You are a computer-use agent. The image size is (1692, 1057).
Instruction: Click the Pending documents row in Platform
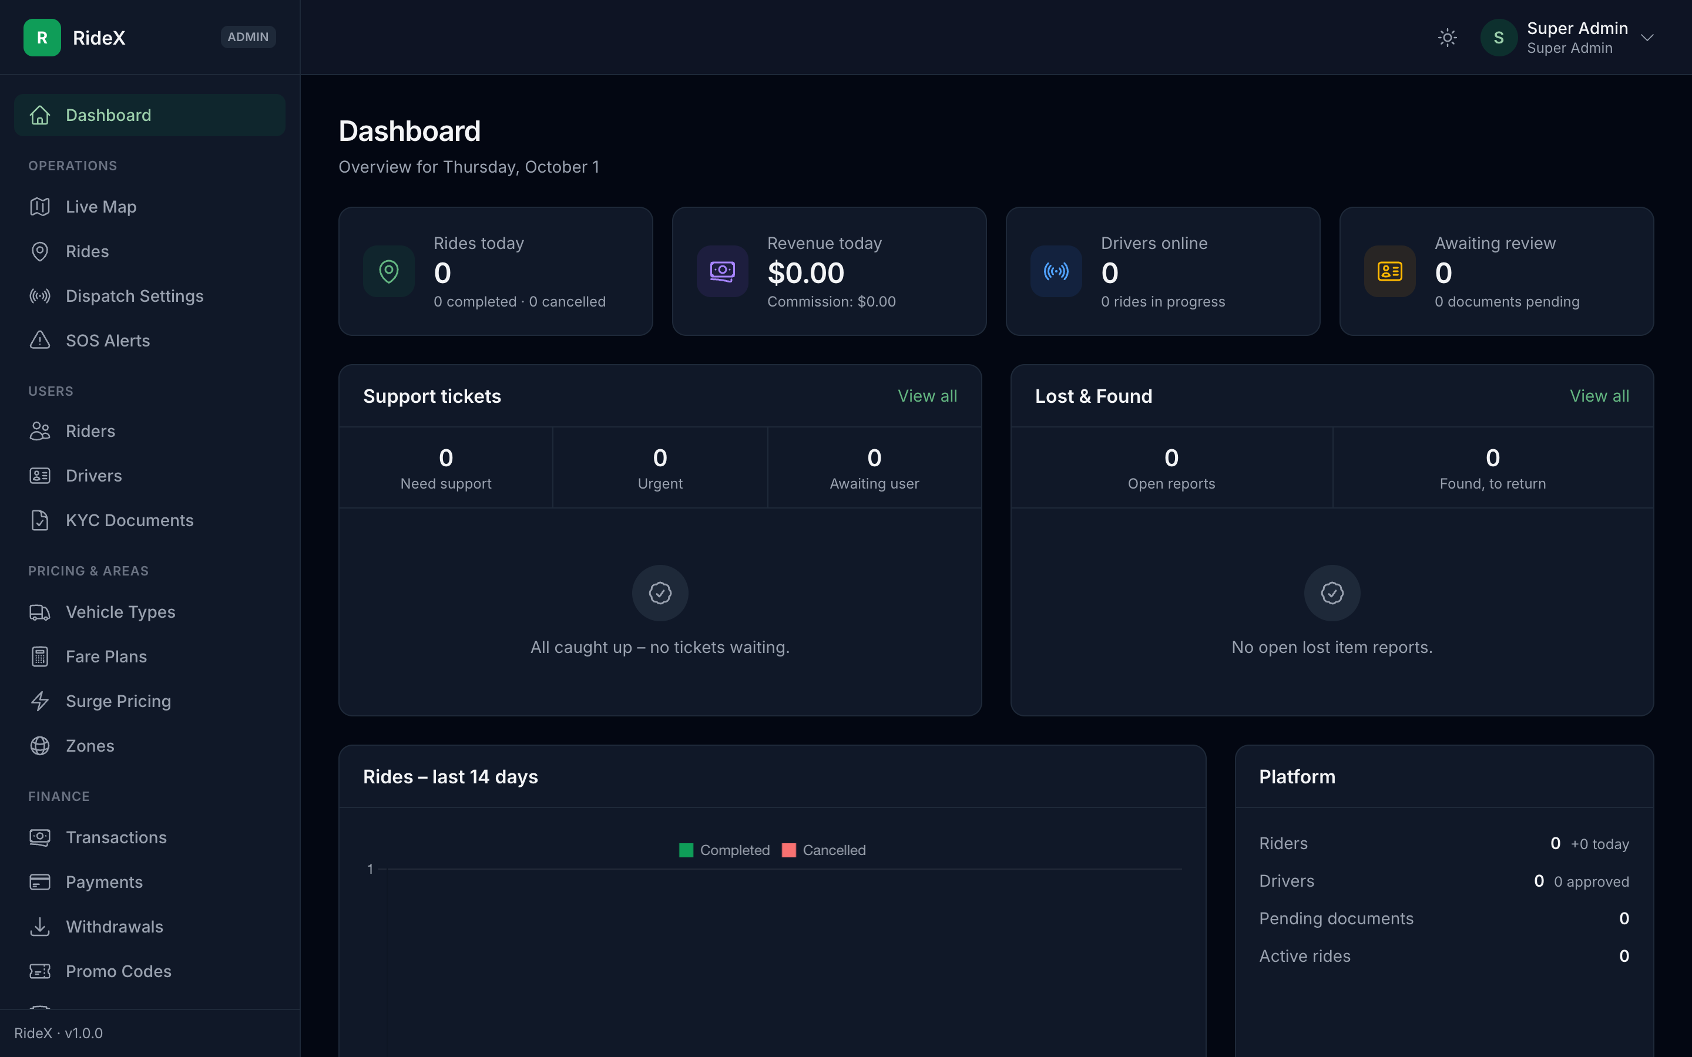pos(1444,918)
